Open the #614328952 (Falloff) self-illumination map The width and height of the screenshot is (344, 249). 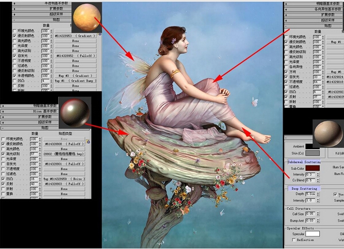click(75, 56)
